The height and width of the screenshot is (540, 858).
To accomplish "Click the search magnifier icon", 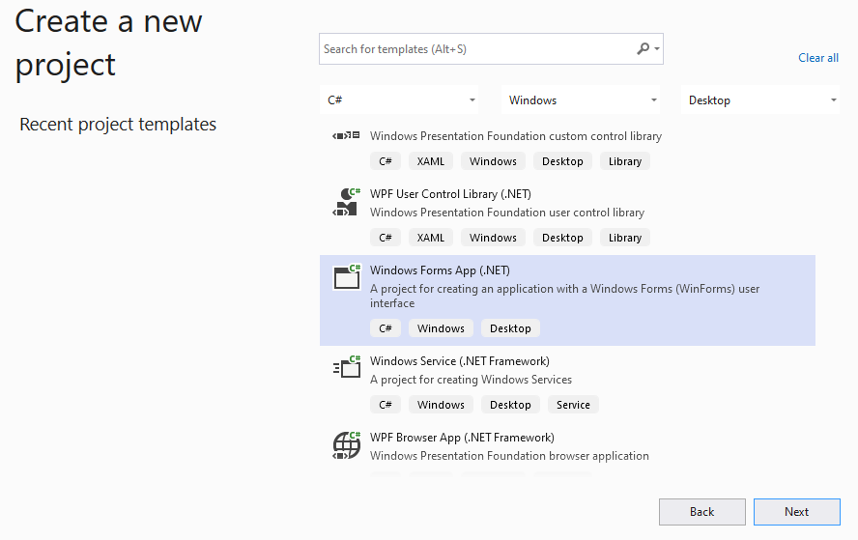I will point(643,48).
